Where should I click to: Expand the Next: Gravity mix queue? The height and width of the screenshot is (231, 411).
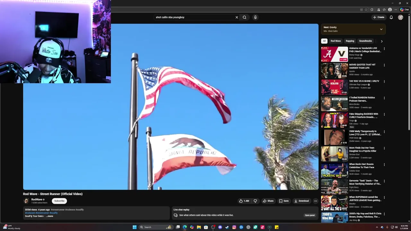tap(381, 29)
